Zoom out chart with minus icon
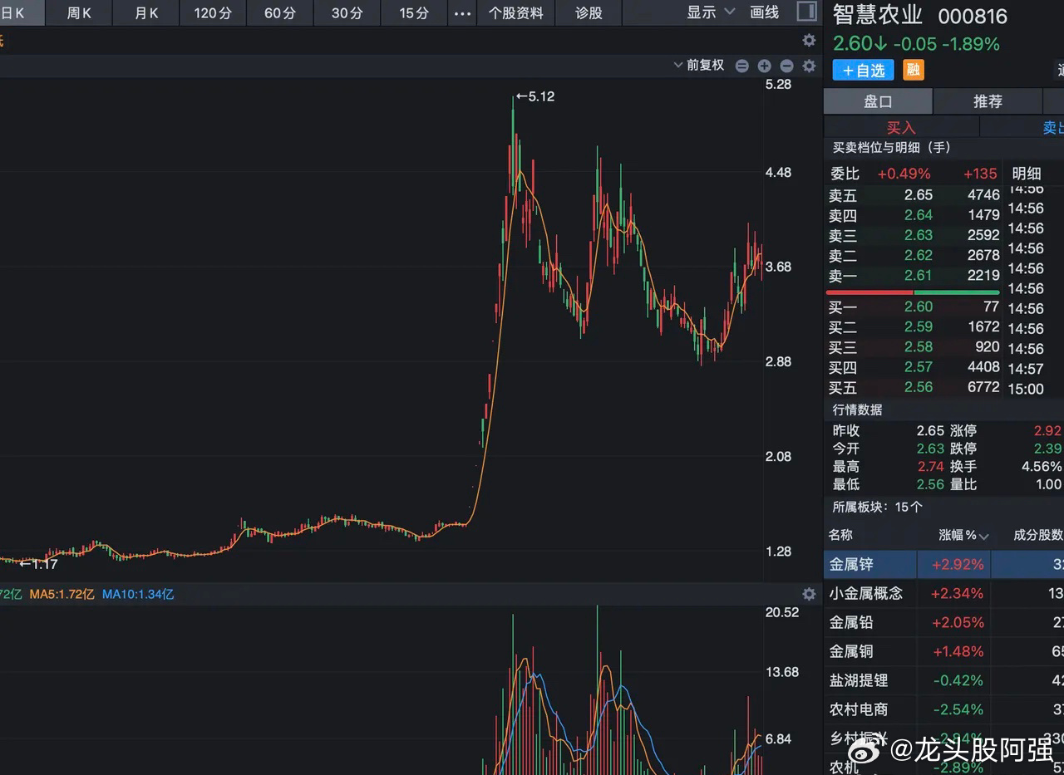 (x=786, y=66)
